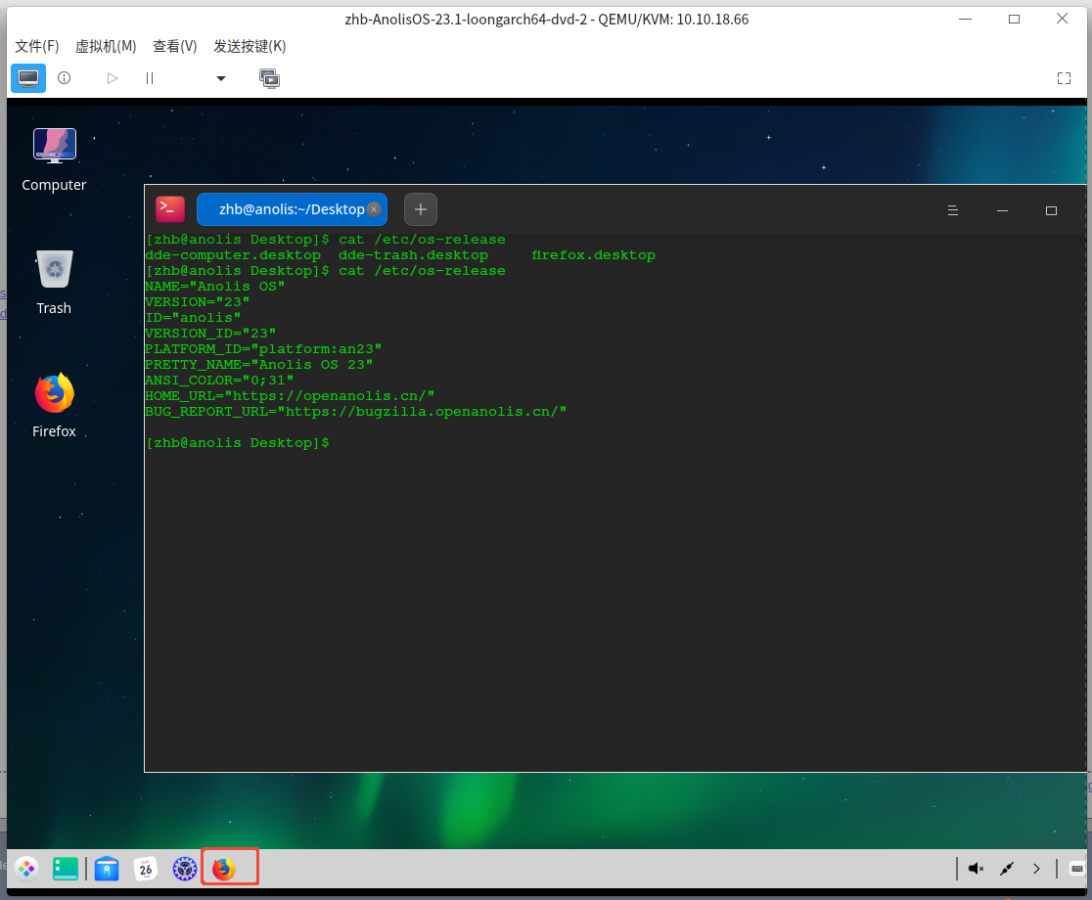
Task: Open the Computer desktop icon
Action: pos(54,146)
